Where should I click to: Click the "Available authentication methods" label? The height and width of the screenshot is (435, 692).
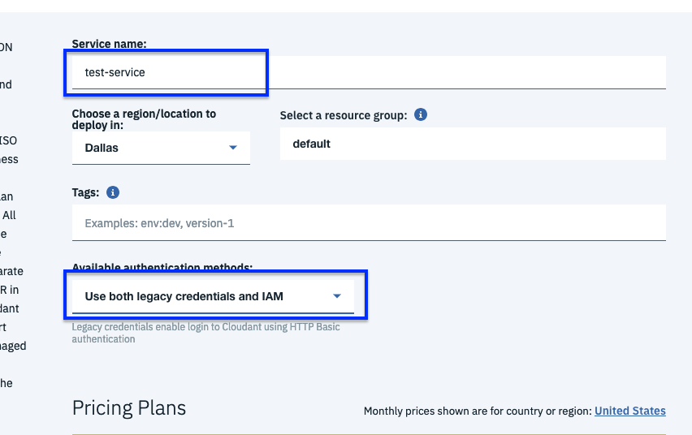pyautogui.click(x=162, y=267)
